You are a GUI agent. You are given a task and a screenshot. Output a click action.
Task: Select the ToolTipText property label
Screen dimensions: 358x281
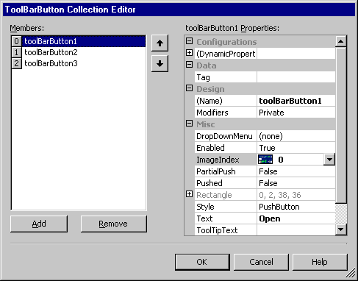tap(226, 230)
